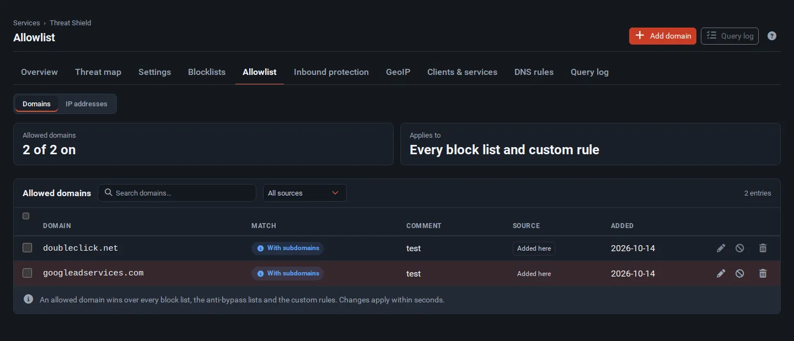This screenshot has height=341, width=794.
Task: Select the Domains sub-tab
Action: tap(36, 104)
